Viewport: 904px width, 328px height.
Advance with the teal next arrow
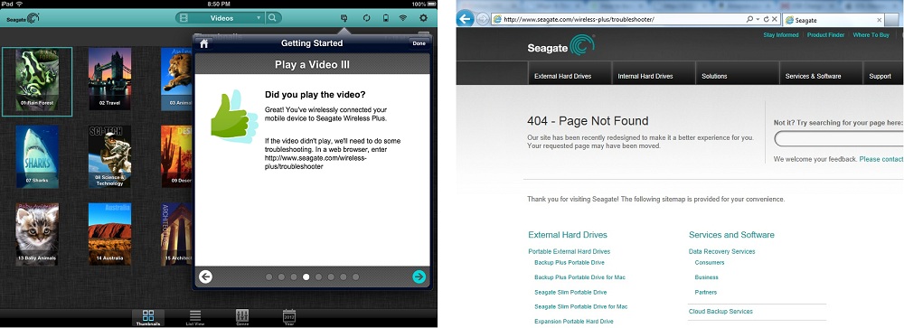[x=419, y=276]
